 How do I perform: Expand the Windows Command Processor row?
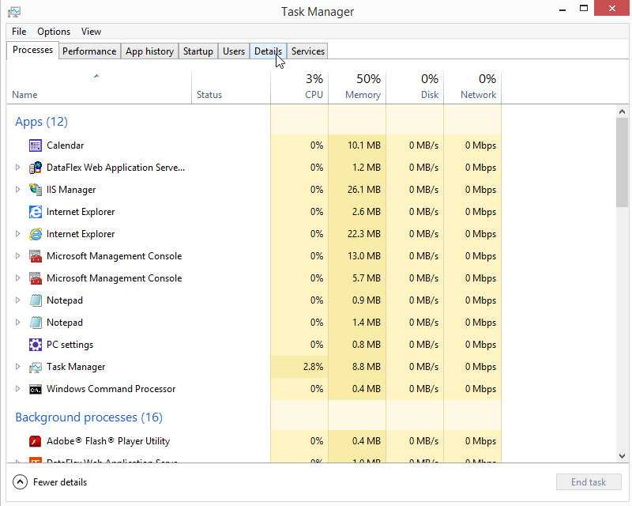point(17,388)
